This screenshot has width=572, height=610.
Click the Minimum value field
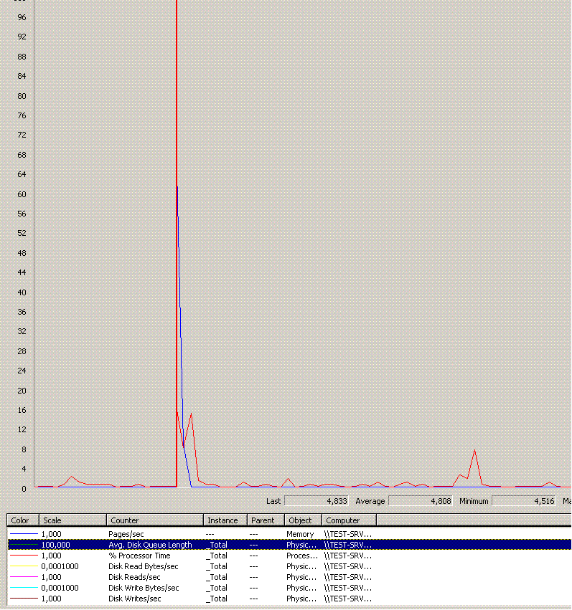pyautogui.click(x=524, y=501)
